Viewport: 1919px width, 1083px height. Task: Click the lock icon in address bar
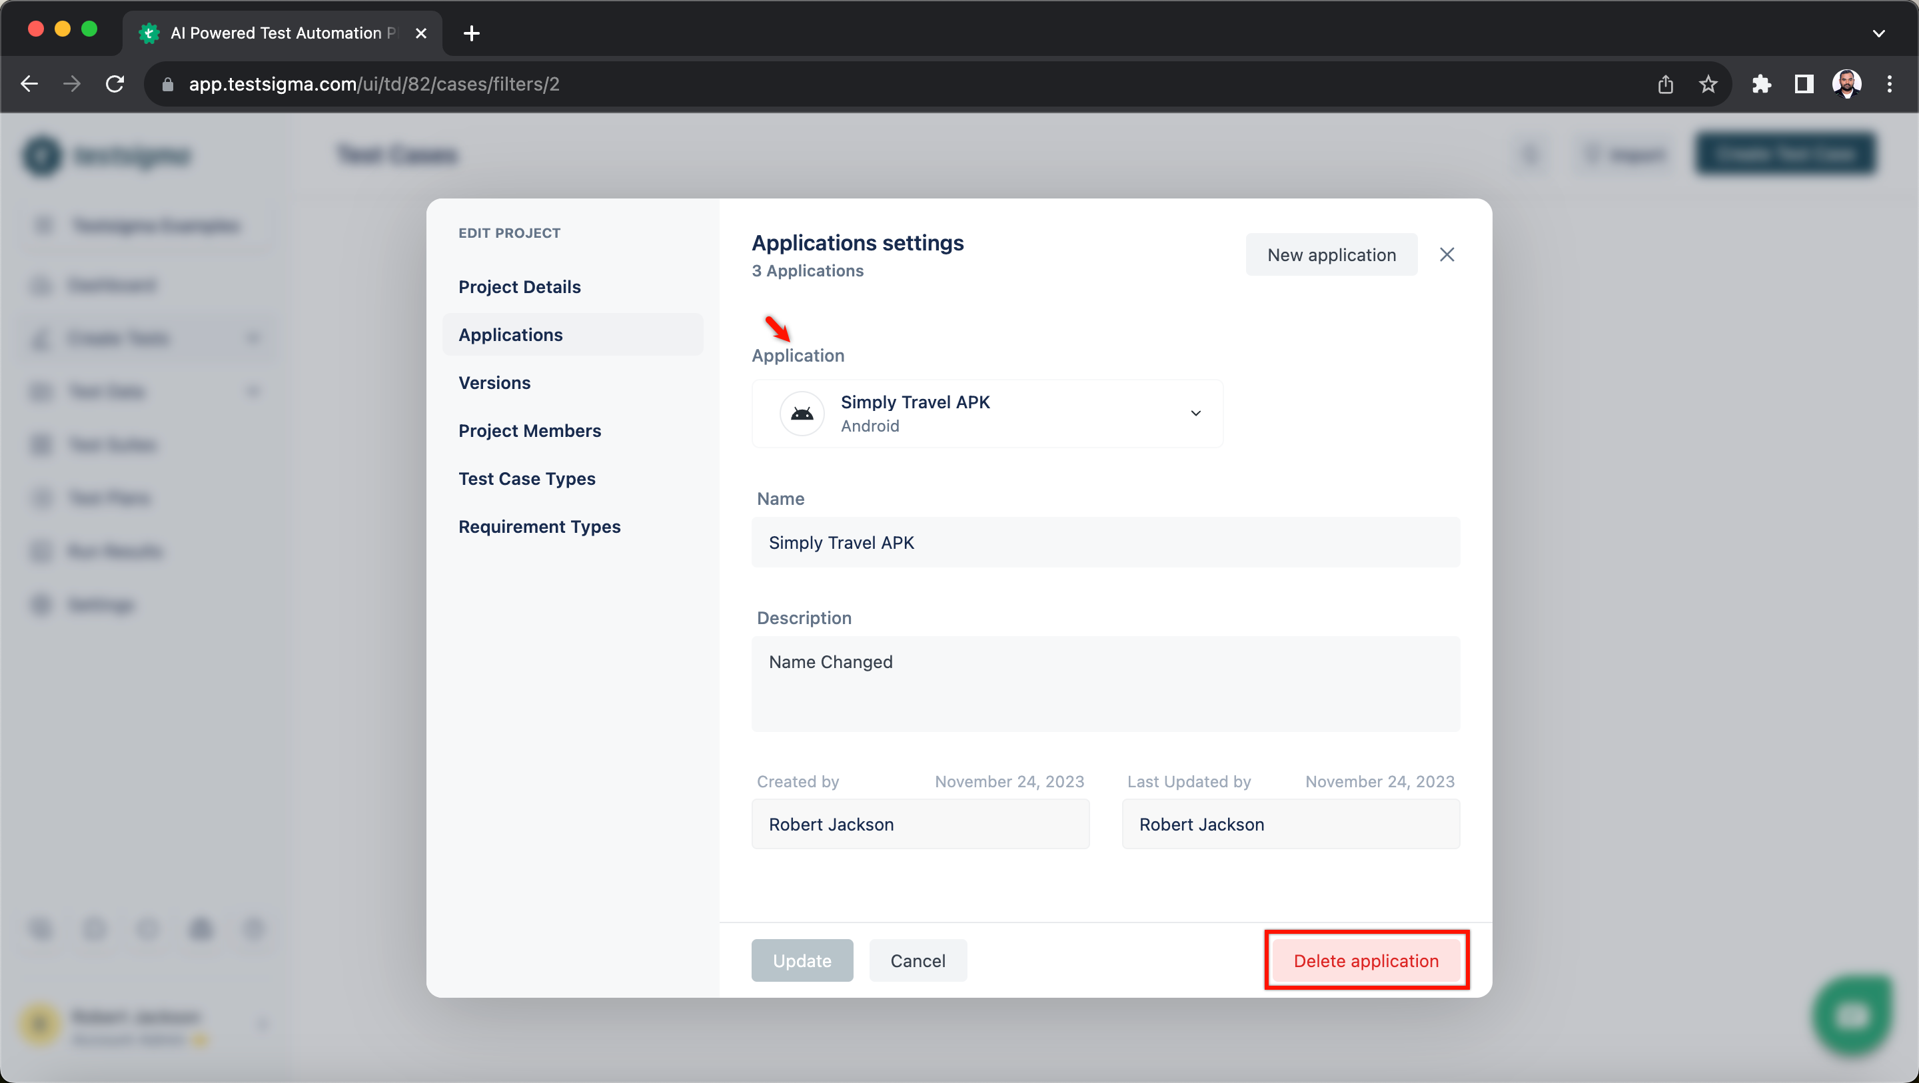click(x=168, y=85)
